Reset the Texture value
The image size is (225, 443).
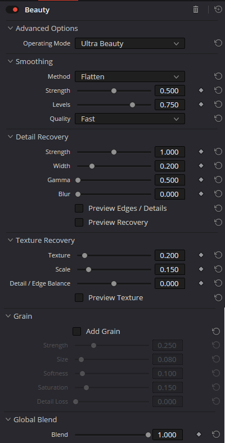[218, 255]
